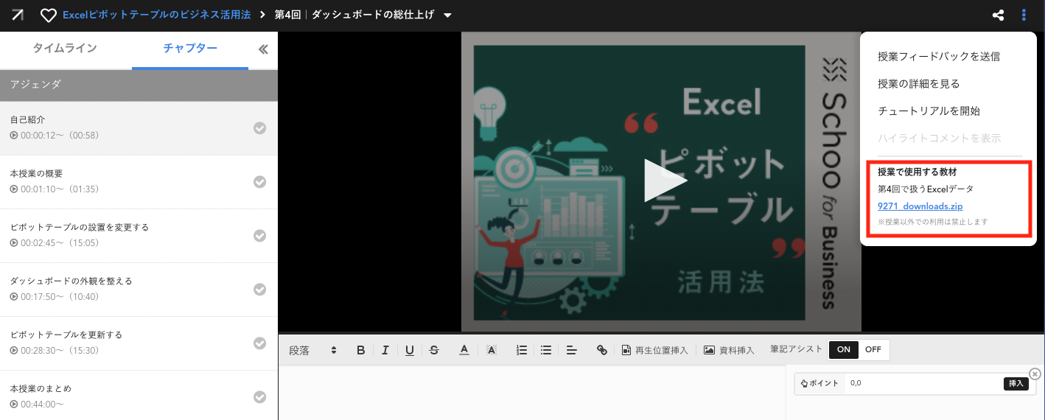Open the 段落 paragraph style dropdown
Screen dimensions: 1045x420
tap(313, 350)
